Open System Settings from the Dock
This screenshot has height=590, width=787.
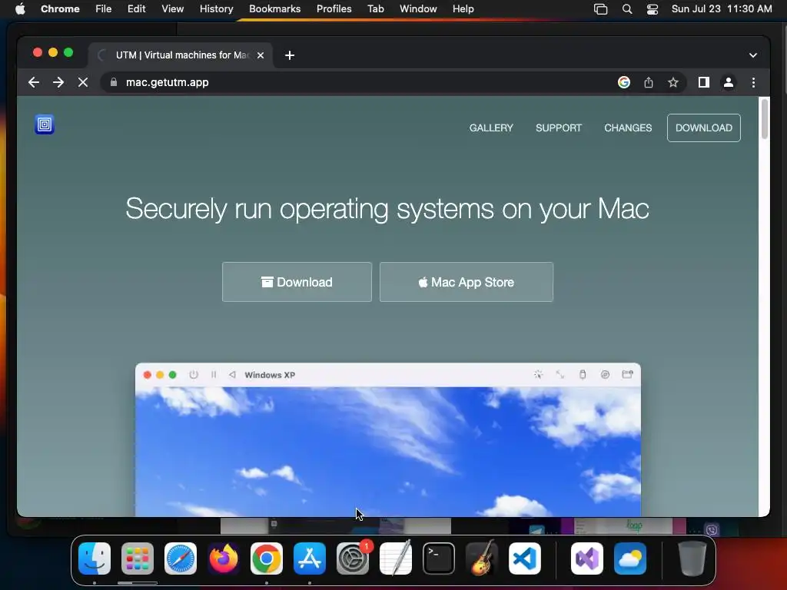click(353, 559)
